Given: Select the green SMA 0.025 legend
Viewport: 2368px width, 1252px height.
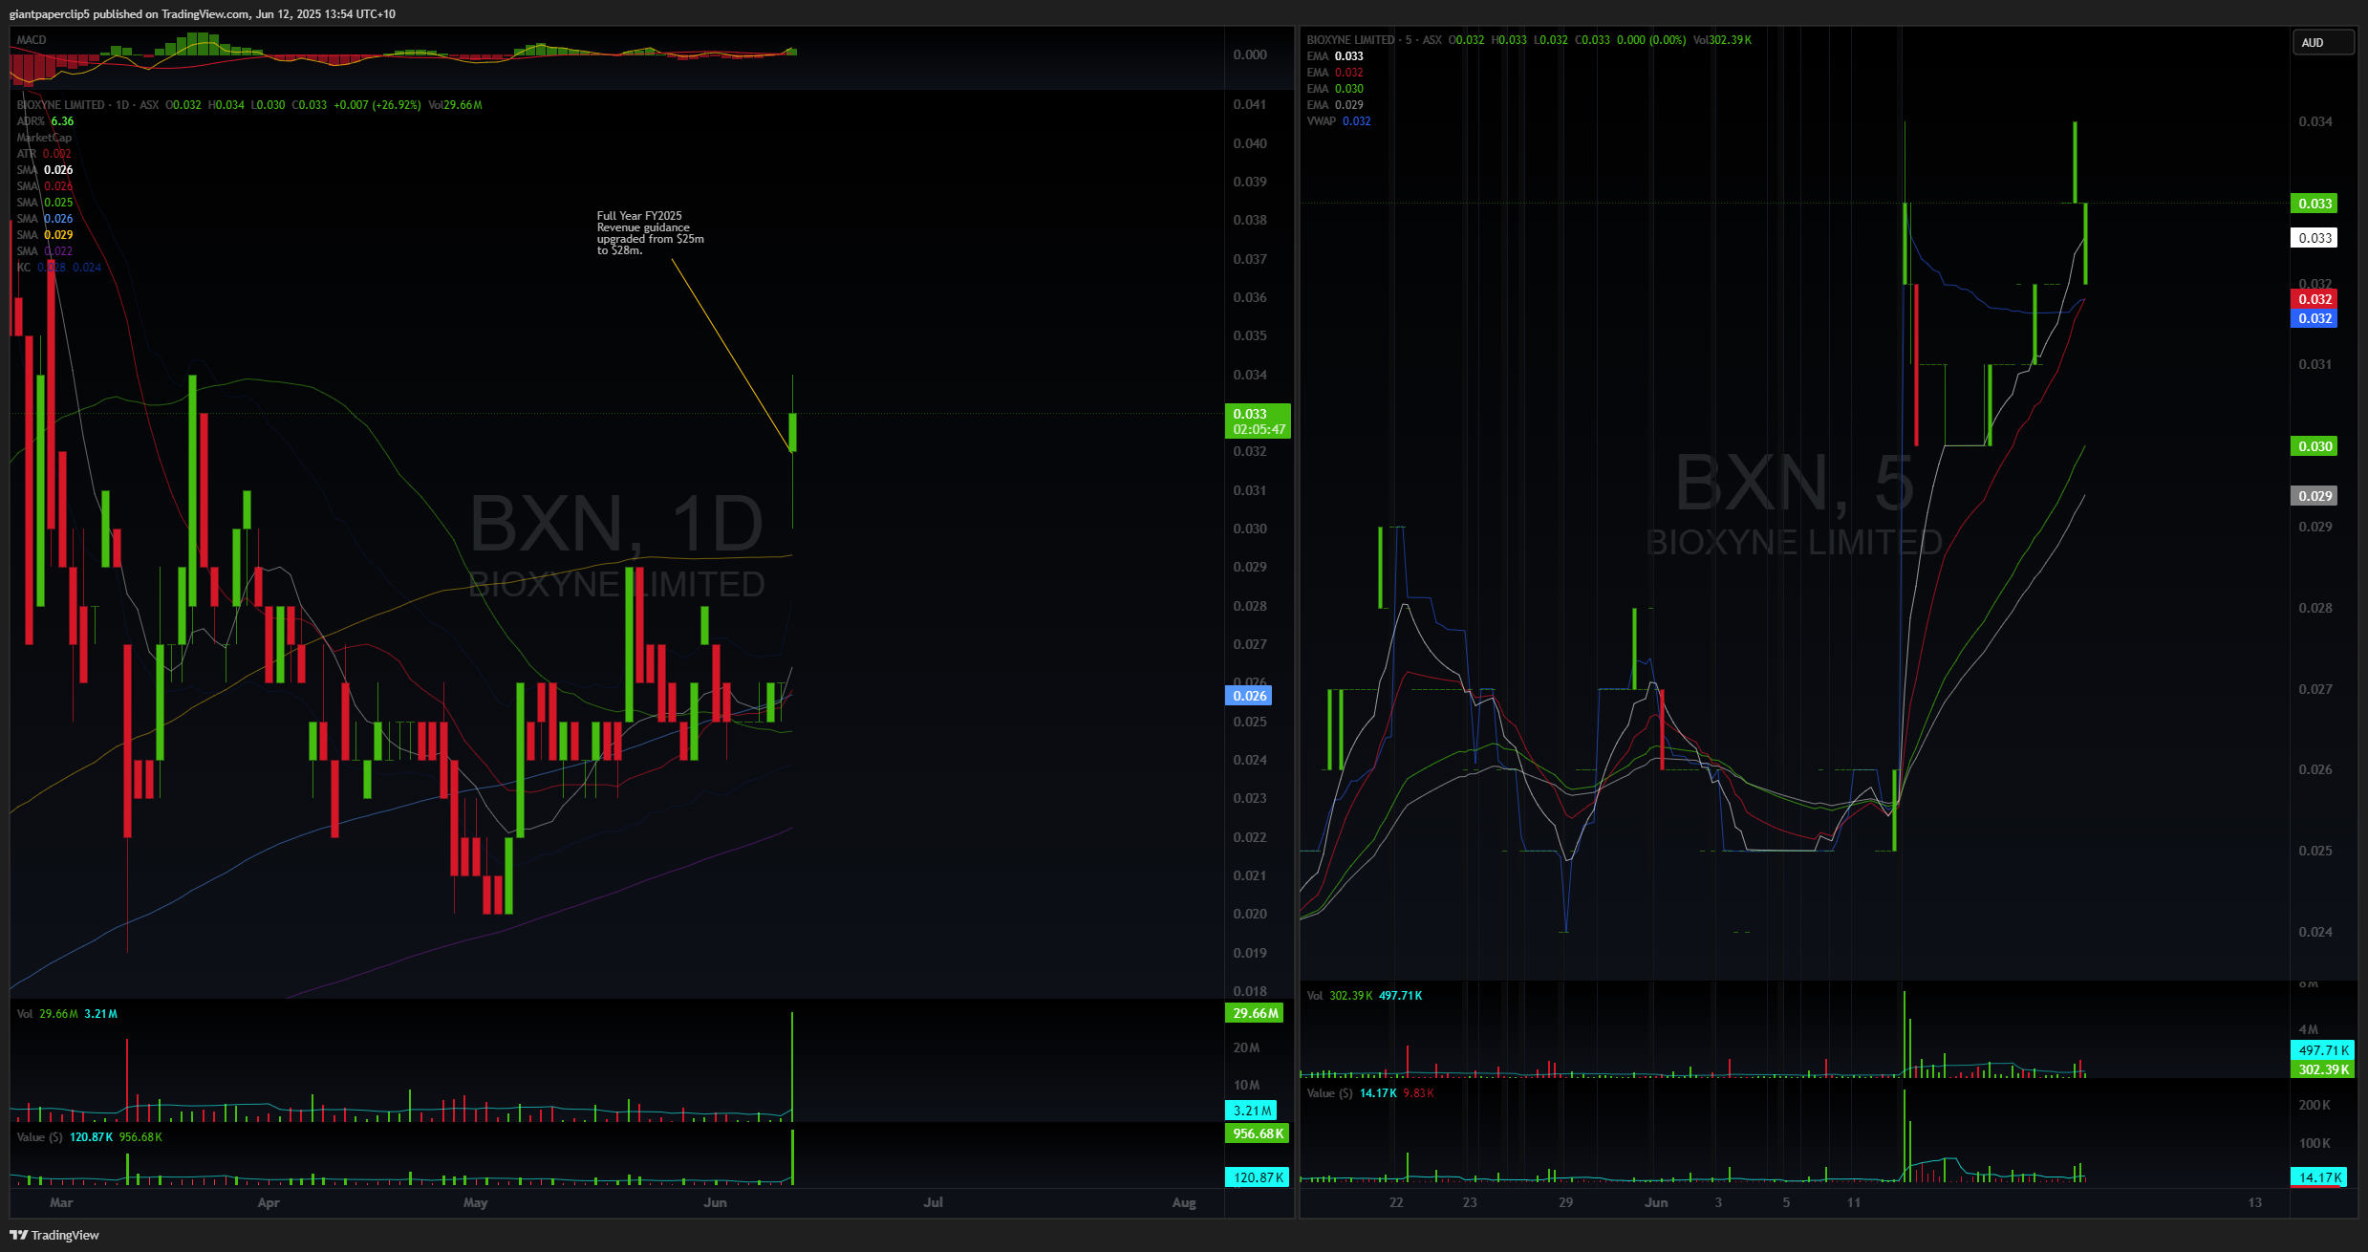Looking at the screenshot, I should pos(45,203).
